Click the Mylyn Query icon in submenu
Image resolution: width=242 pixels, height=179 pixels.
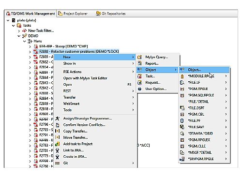pyautogui.click(x=139, y=57)
